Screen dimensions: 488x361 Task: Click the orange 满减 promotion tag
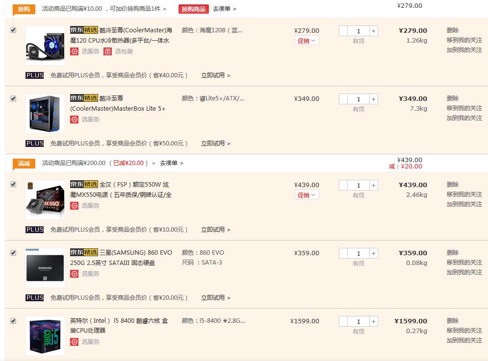tap(24, 163)
